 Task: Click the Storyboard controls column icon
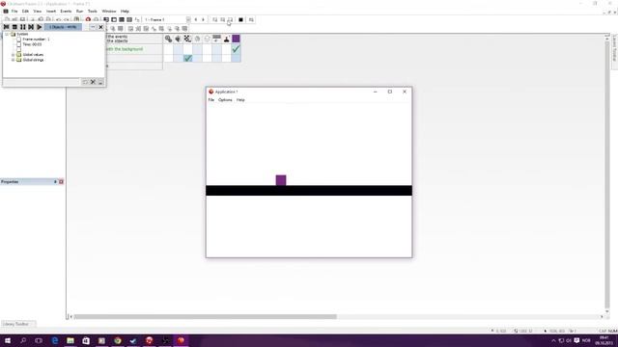coord(187,39)
